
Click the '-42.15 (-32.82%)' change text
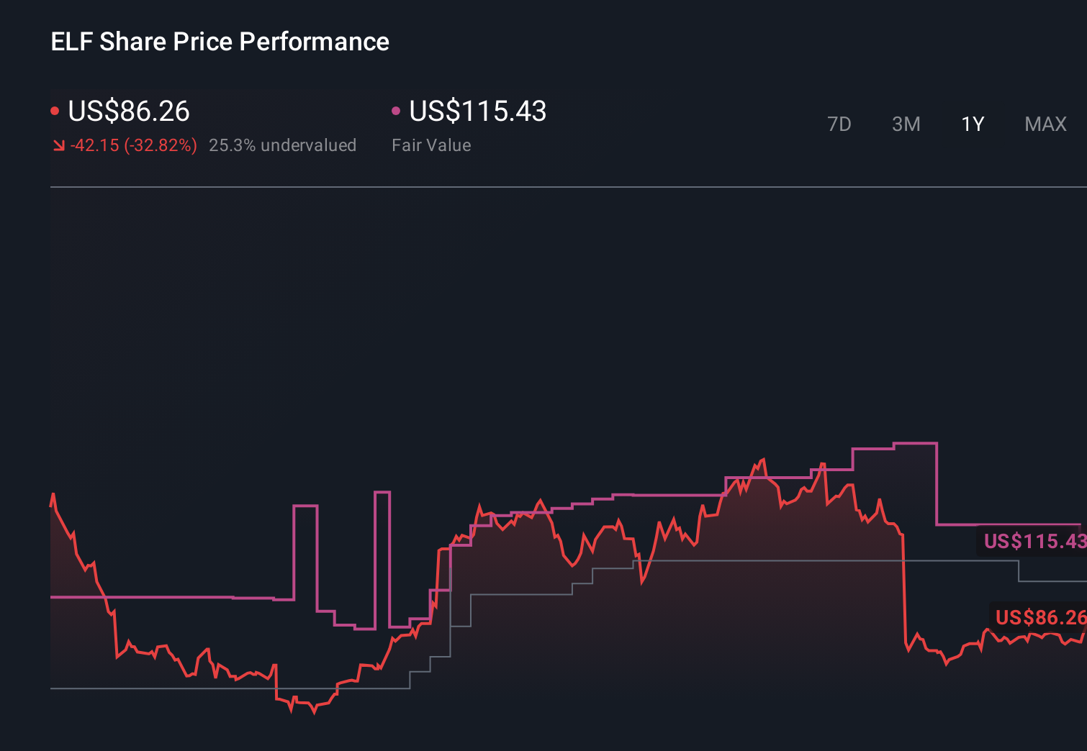coord(134,145)
